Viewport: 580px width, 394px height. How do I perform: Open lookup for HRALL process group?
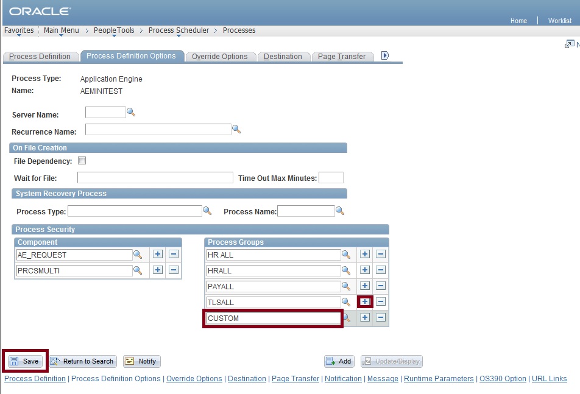tap(346, 270)
